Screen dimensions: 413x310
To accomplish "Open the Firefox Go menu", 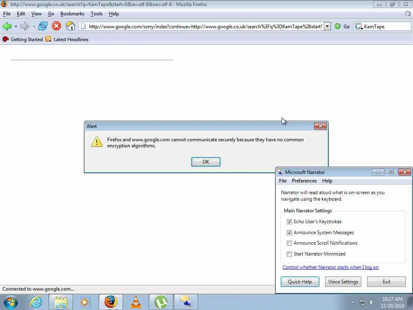I will point(51,14).
